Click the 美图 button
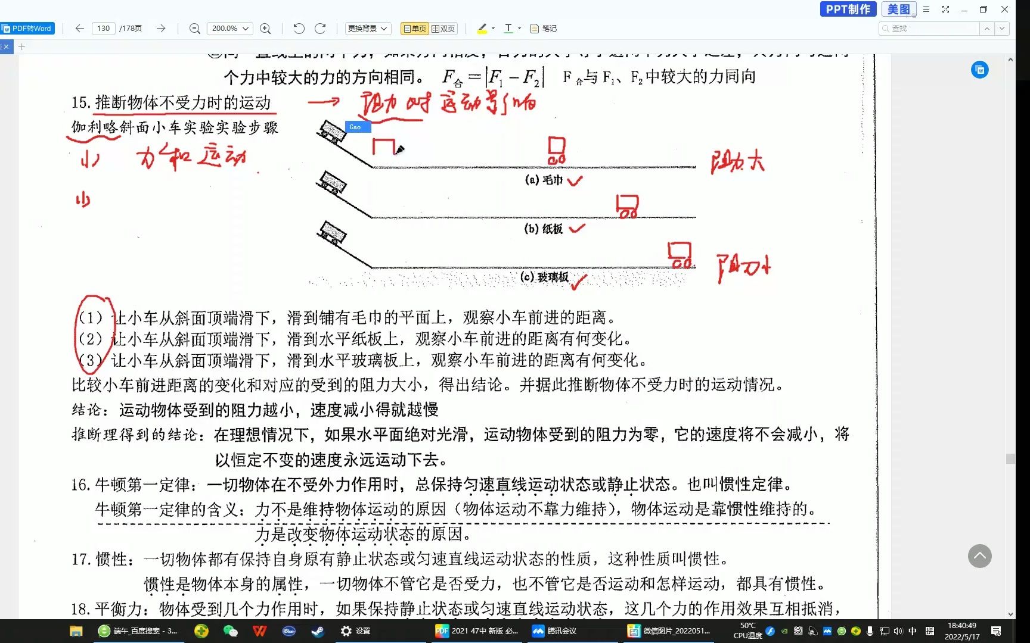 click(x=899, y=9)
